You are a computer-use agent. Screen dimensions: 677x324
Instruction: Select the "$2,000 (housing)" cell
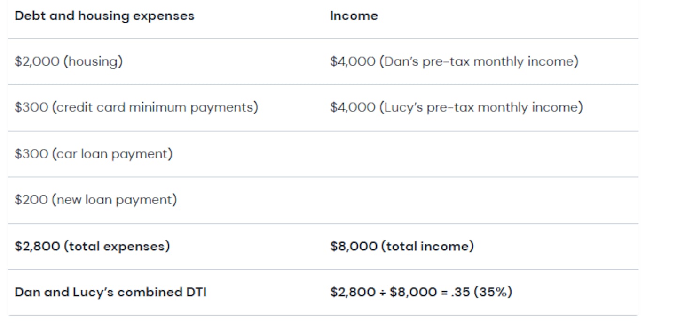69,61
